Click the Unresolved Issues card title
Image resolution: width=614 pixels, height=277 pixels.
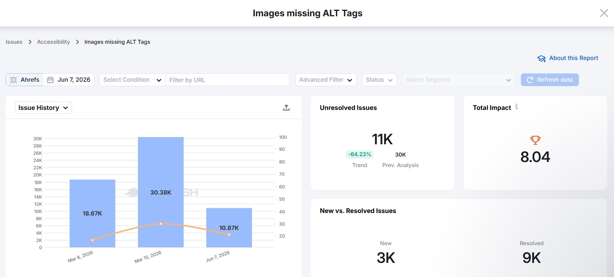[348, 108]
